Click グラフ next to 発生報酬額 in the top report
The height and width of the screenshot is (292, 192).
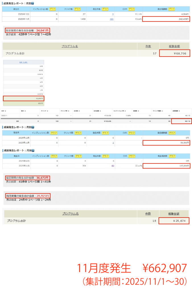[x=172, y=9]
